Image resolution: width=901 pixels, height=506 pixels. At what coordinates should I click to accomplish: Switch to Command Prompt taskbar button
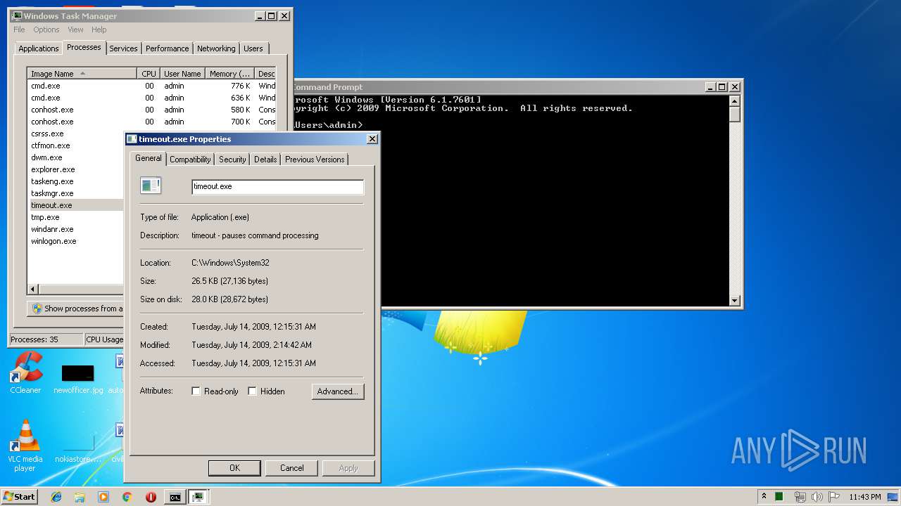(x=175, y=497)
